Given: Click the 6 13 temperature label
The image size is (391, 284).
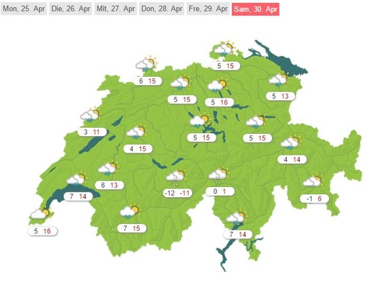Looking at the screenshot, I should click(x=110, y=185).
